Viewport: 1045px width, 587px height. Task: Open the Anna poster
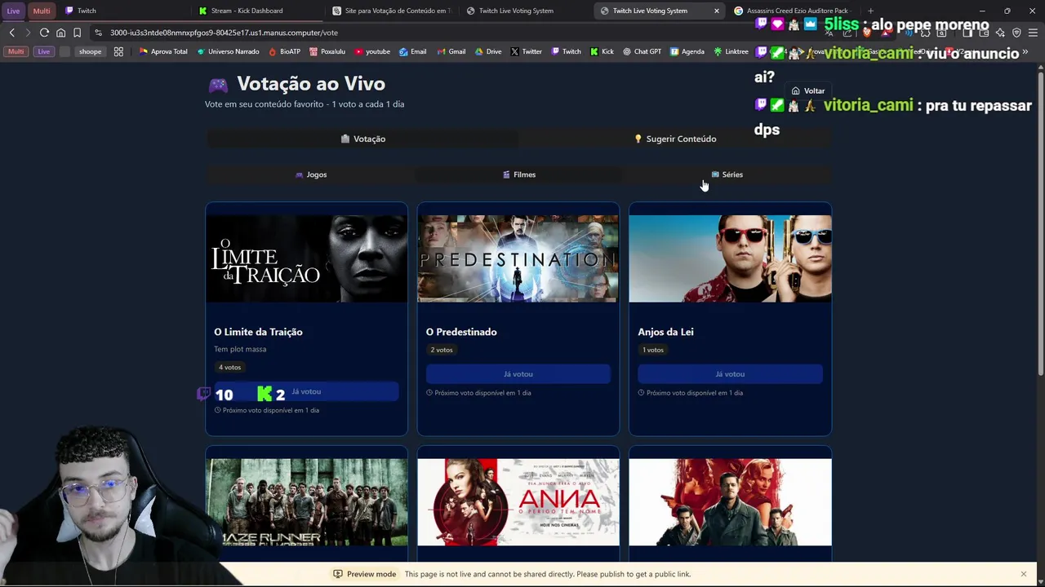point(518,502)
